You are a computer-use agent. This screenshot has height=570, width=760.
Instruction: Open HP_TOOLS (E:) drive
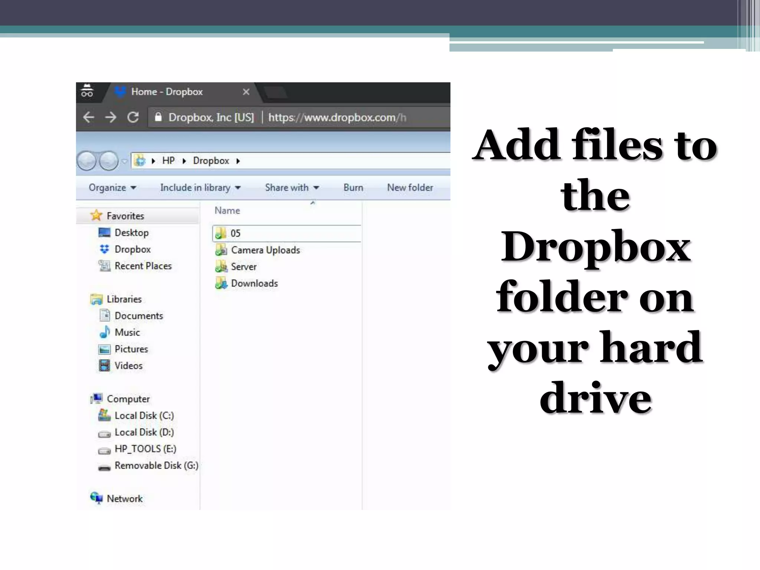pyautogui.click(x=145, y=449)
